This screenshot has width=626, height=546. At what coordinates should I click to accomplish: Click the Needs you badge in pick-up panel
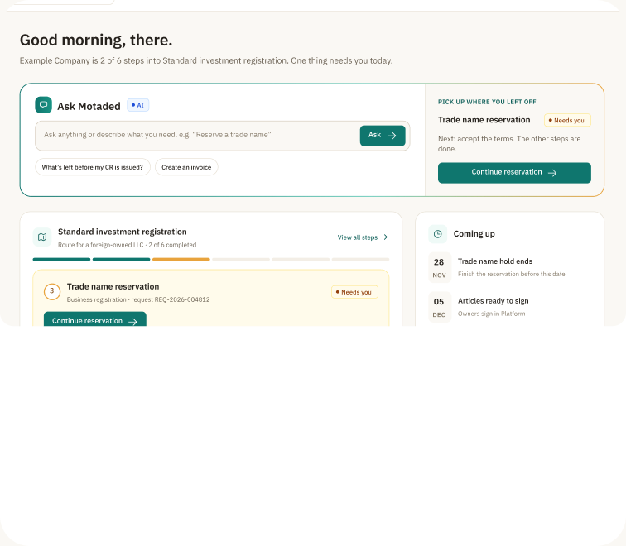[567, 121]
